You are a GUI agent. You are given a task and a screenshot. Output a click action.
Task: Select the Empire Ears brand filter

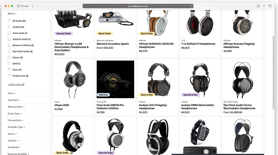(x=9, y=76)
